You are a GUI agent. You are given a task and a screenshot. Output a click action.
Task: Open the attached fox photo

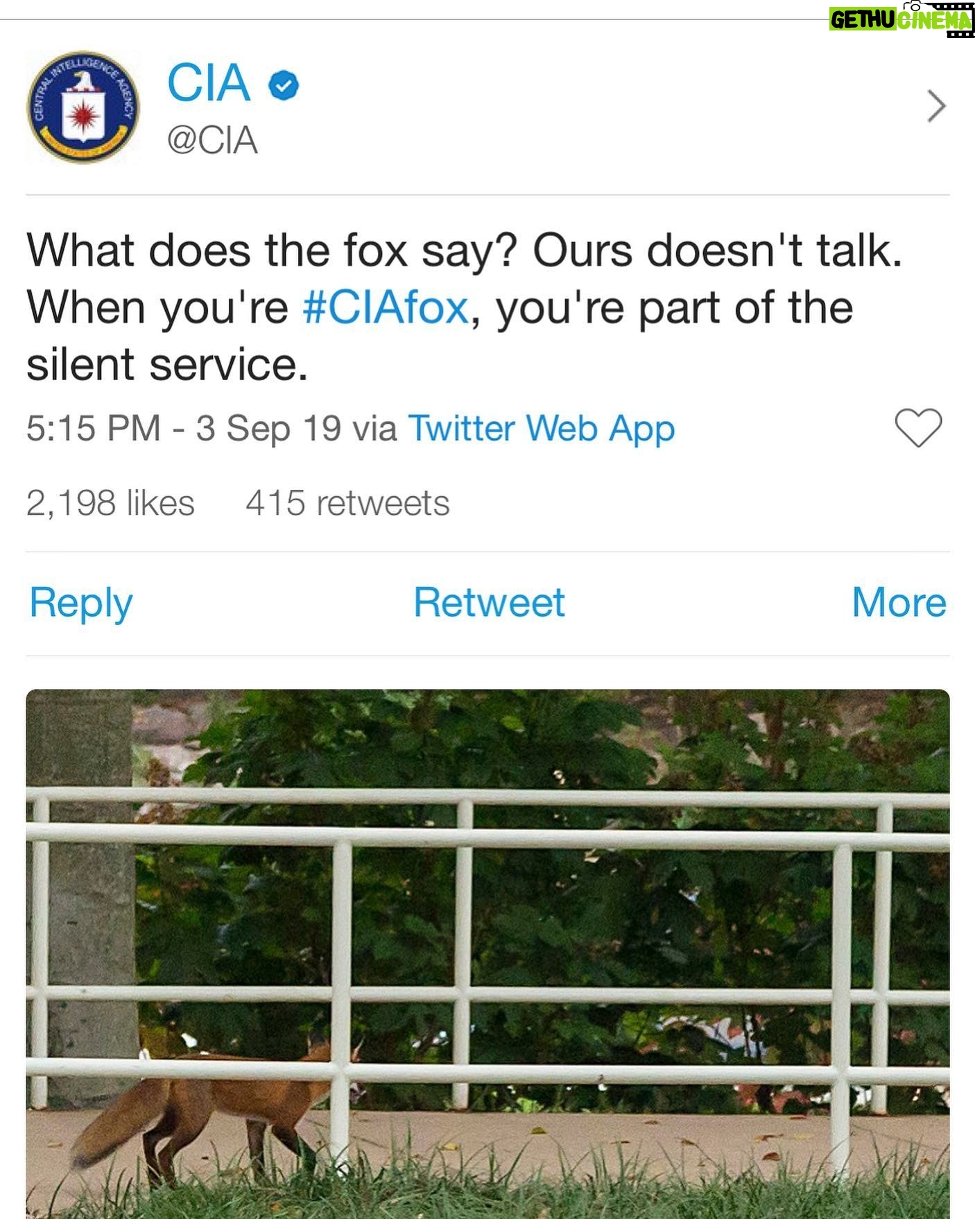487,902
